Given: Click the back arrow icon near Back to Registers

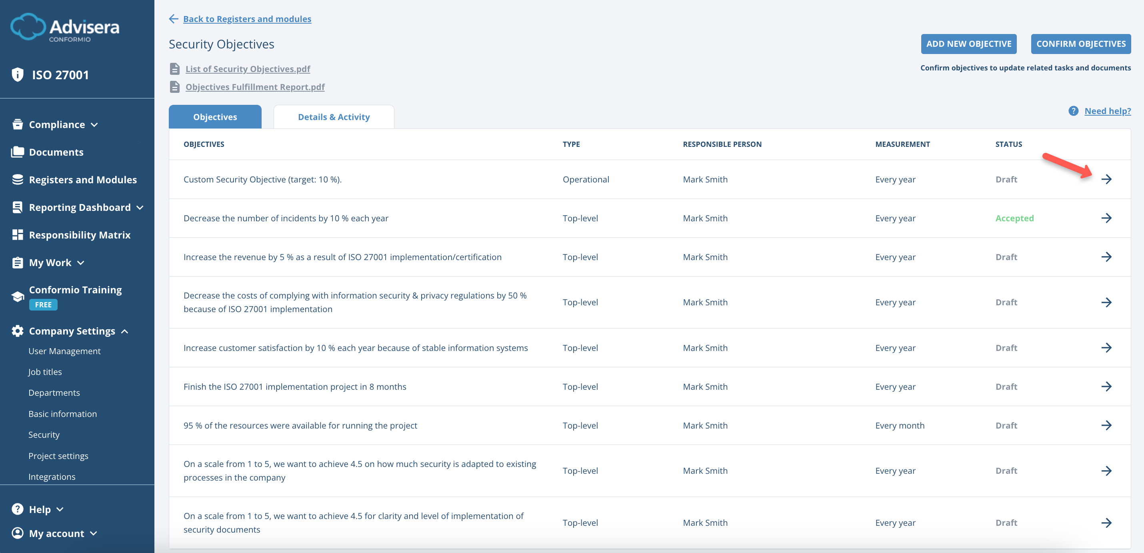Looking at the screenshot, I should pyautogui.click(x=173, y=19).
